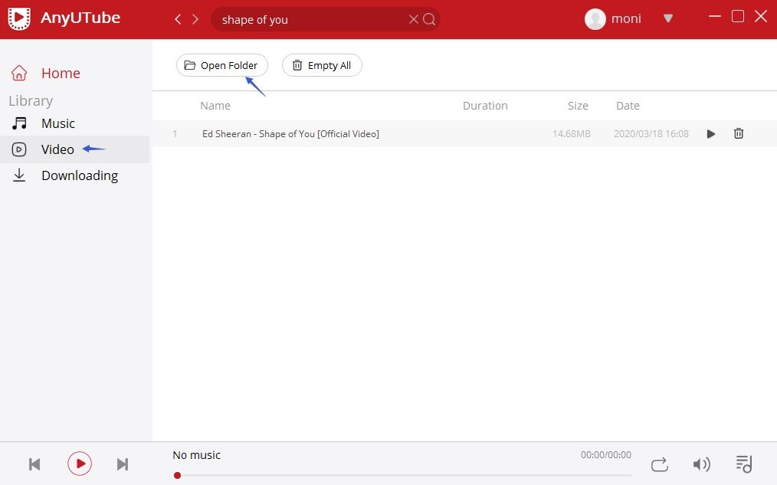Click the moni user avatar
The height and width of the screenshot is (485, 777).
(595, 19)
